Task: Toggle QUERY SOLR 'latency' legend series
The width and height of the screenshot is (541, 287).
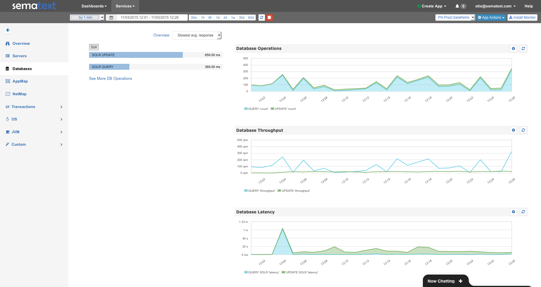Action: pyautogui.click(x=262, y=272)
